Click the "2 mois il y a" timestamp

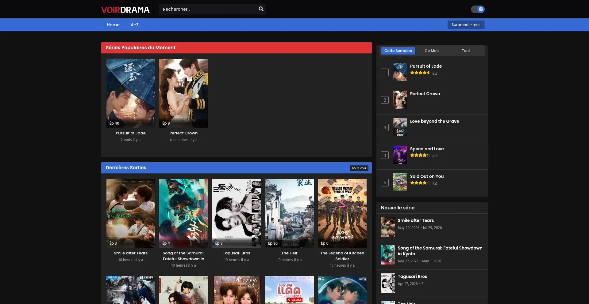131,140
